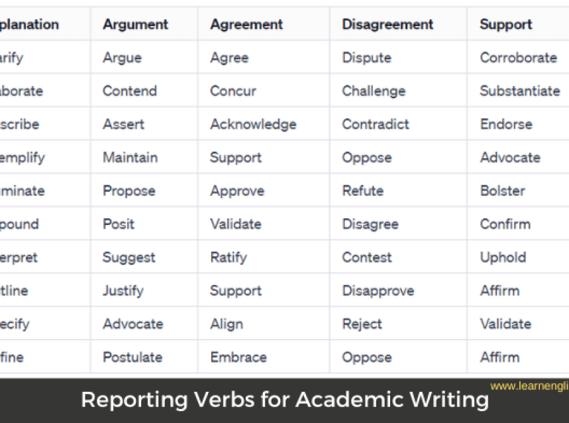Click the Disapprove cell
The width and height of the screenshot is (569, 423).
378,291
